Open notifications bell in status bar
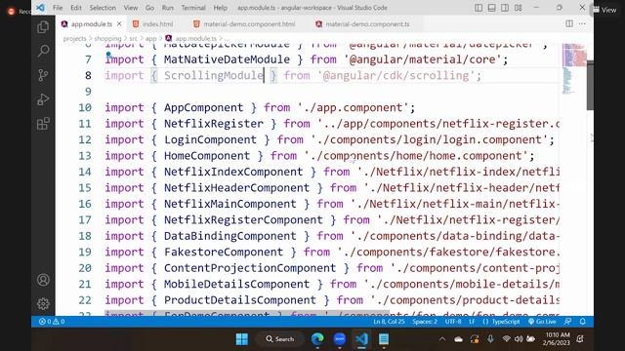This screenshot has width=625, height=351. click(582, 321)
